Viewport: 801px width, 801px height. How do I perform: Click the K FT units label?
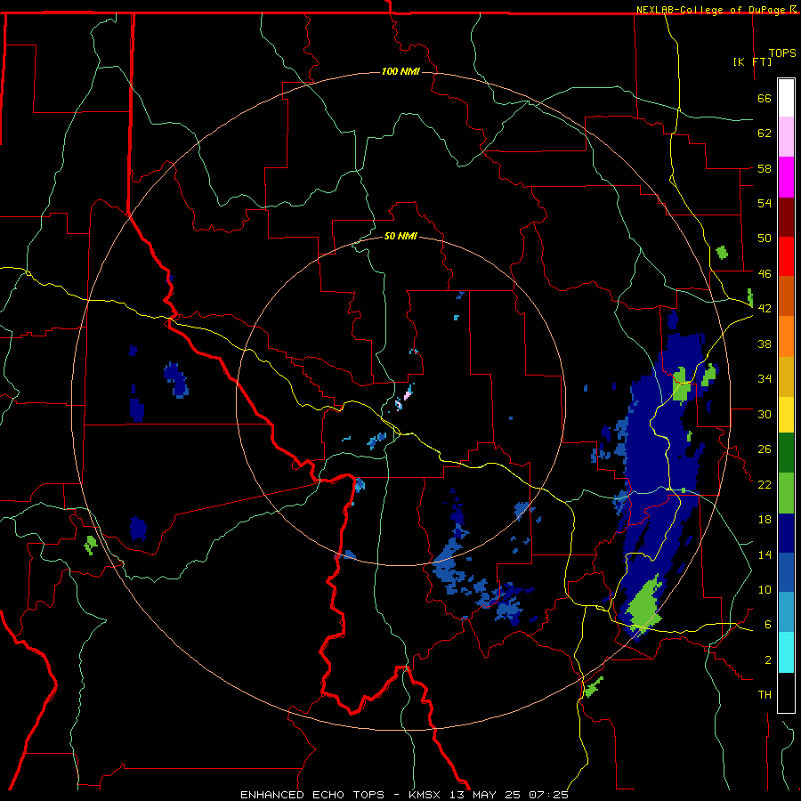(x=752, y=61)
